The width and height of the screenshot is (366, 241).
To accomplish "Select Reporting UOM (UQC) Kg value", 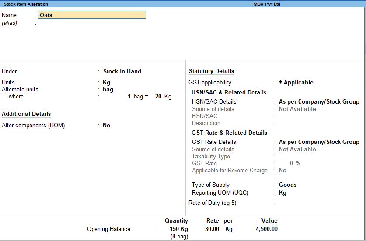I will (x=282, y=193).
